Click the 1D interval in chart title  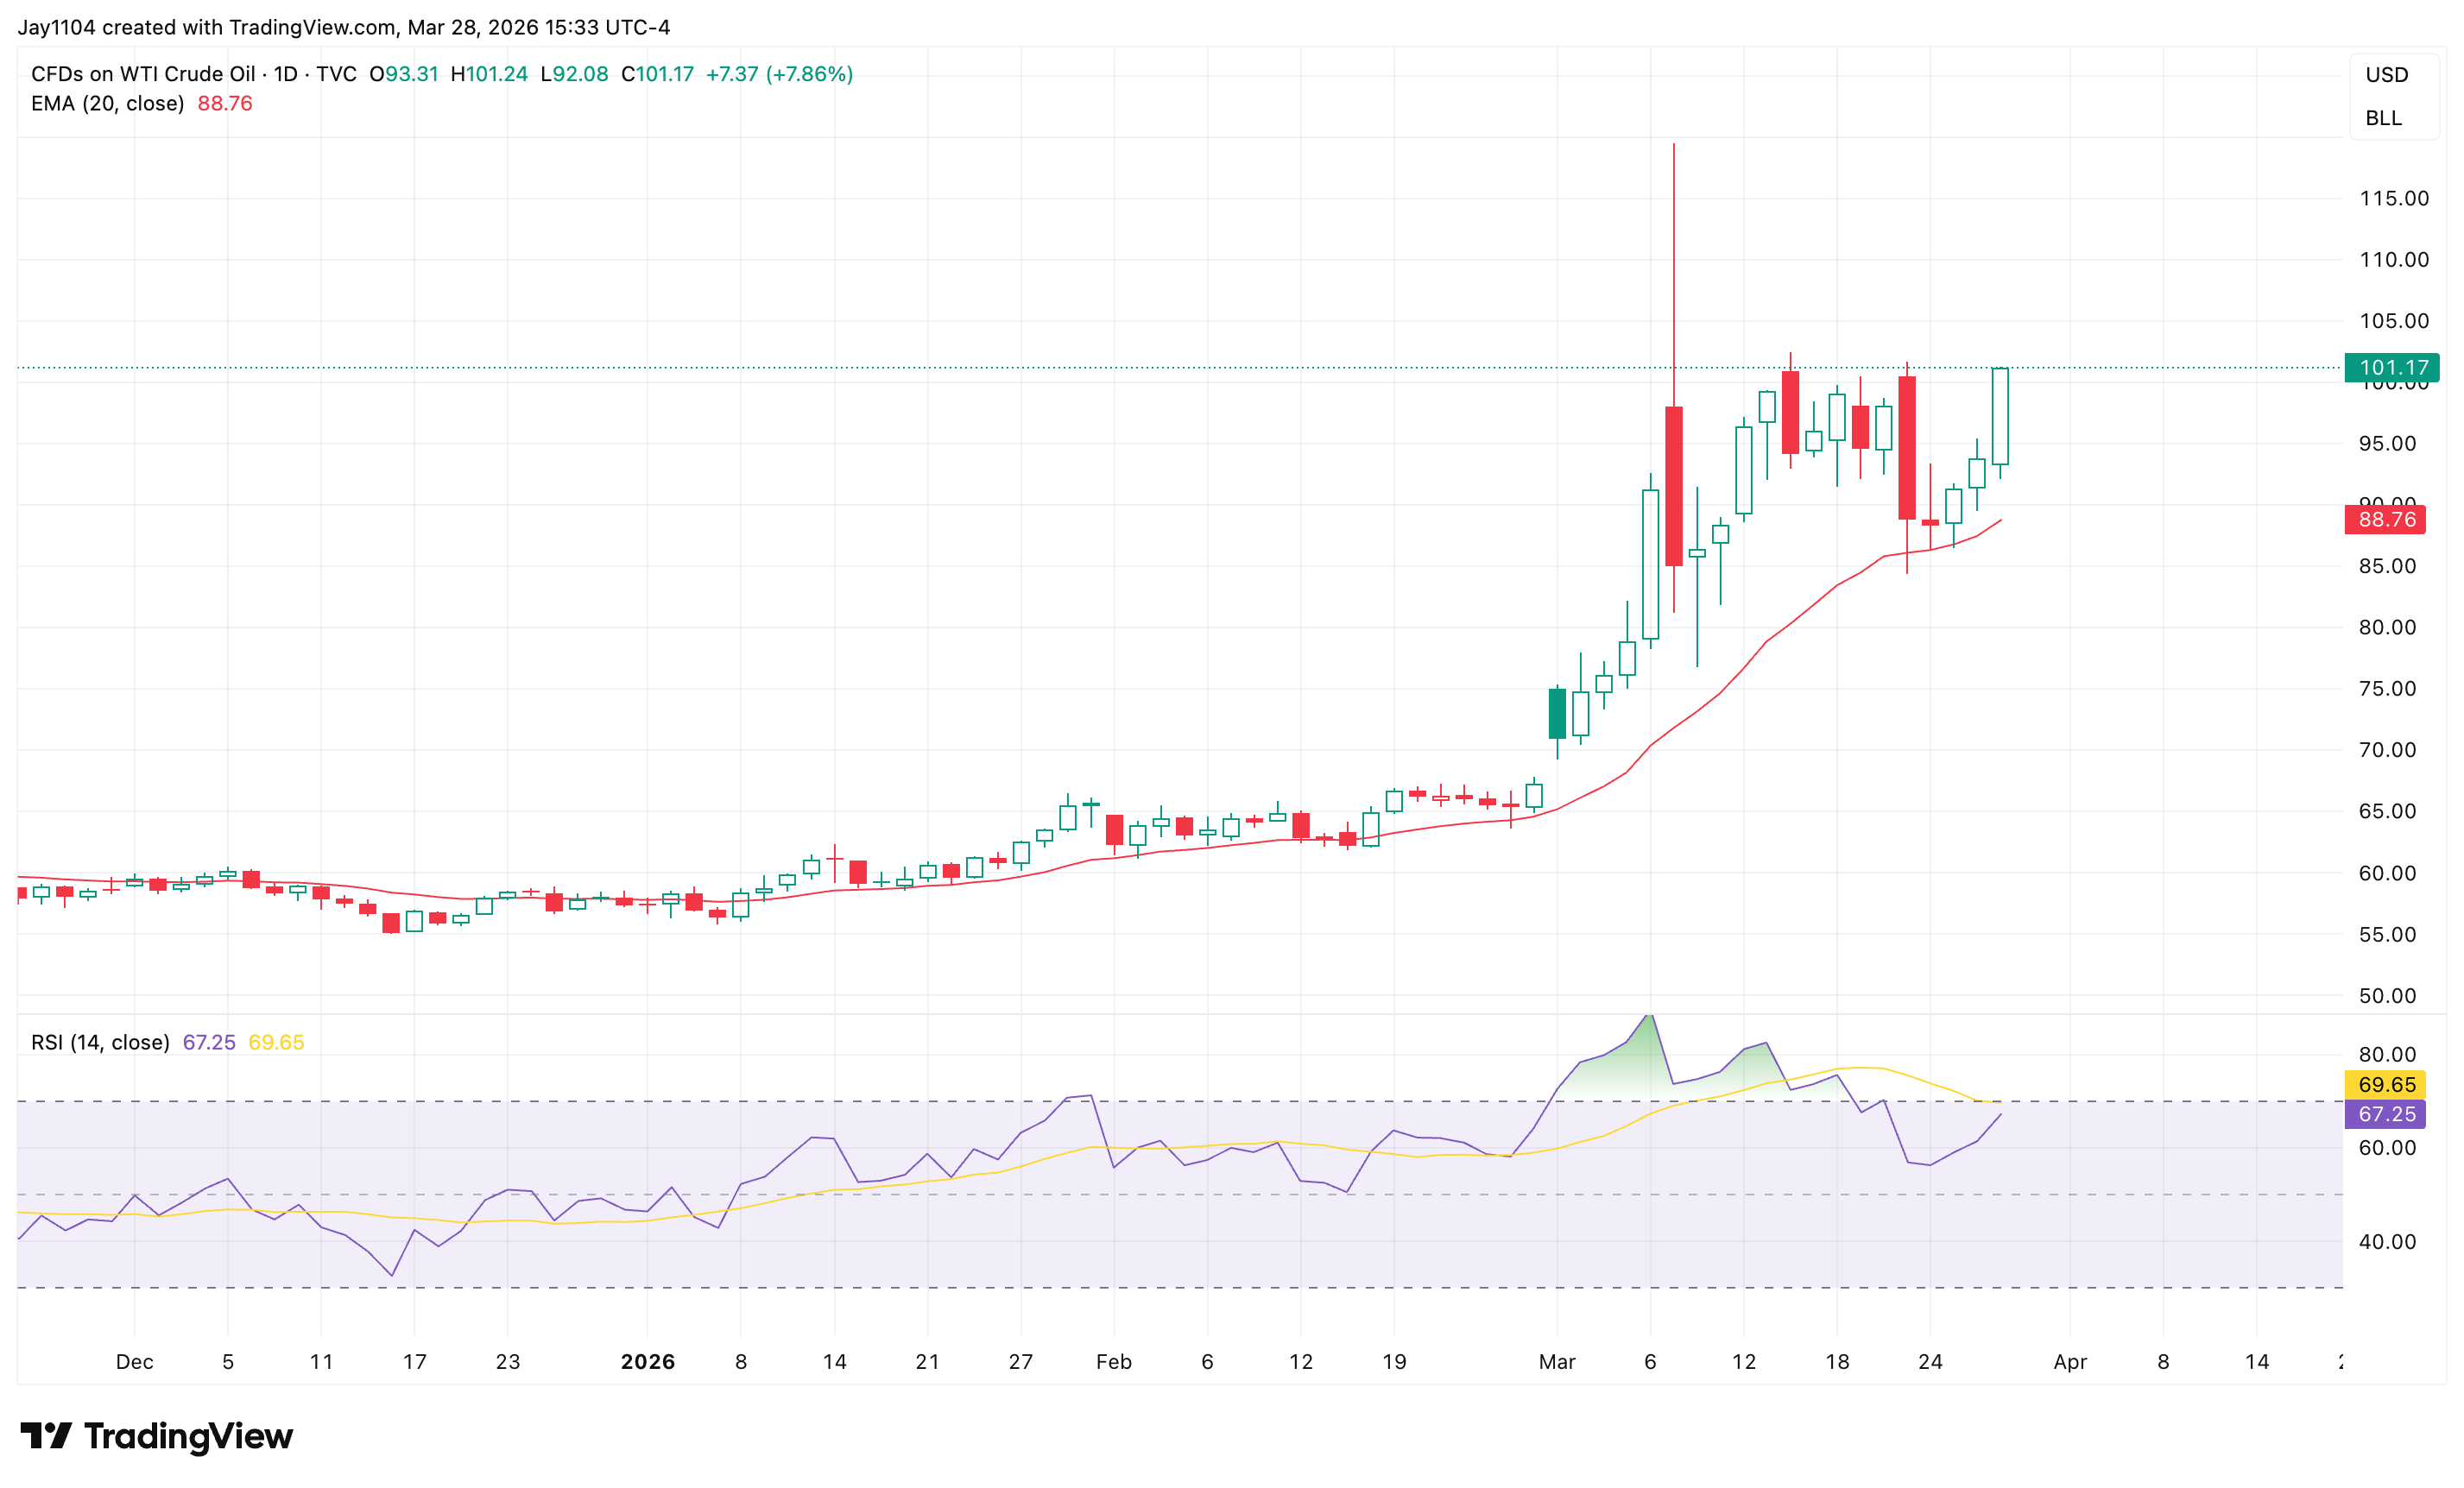286,74
